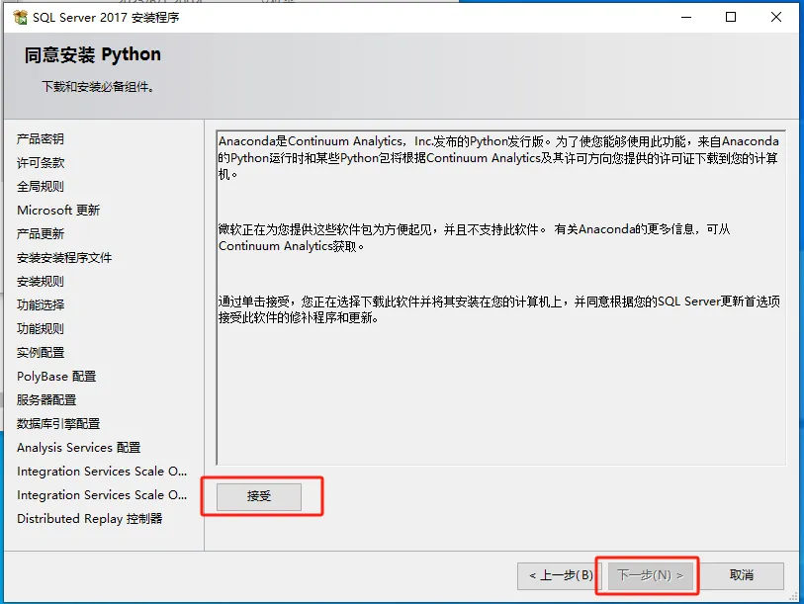Select 功能规则 step in sidebar

pyautogui.click(x=40, y=328)
